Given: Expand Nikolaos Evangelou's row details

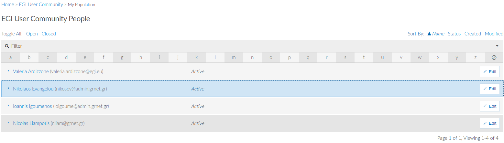Looking at the screenshot, I should pos(8,88).
